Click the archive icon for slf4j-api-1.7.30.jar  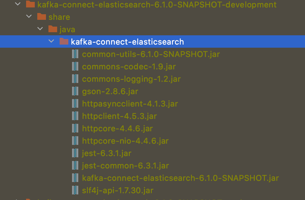point(75,190)
